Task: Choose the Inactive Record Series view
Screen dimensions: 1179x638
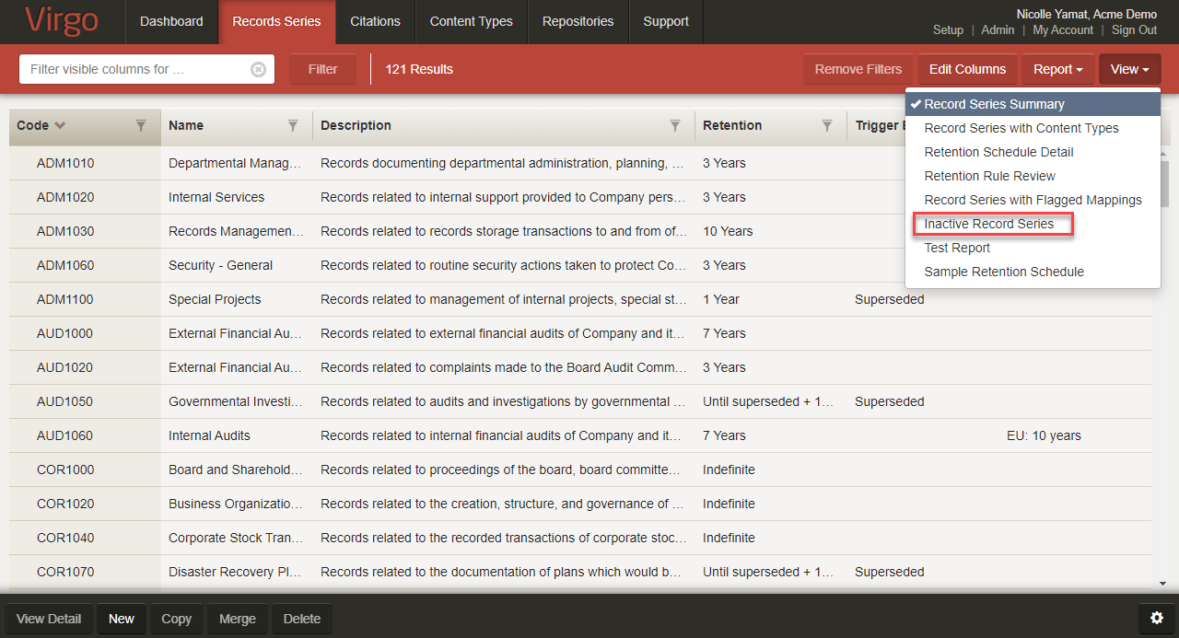Action: (989, 224)
